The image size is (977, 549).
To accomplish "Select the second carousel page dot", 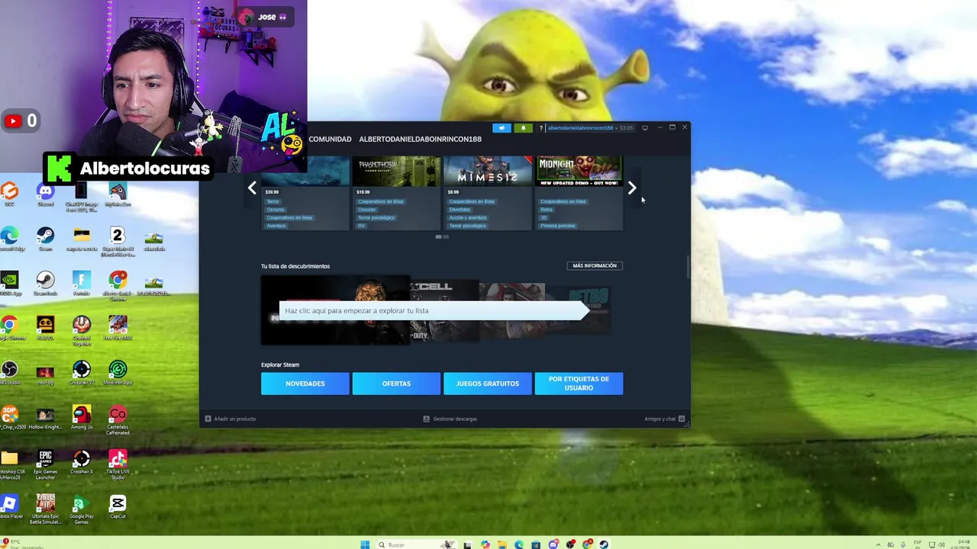I will (x=446, y=236).
